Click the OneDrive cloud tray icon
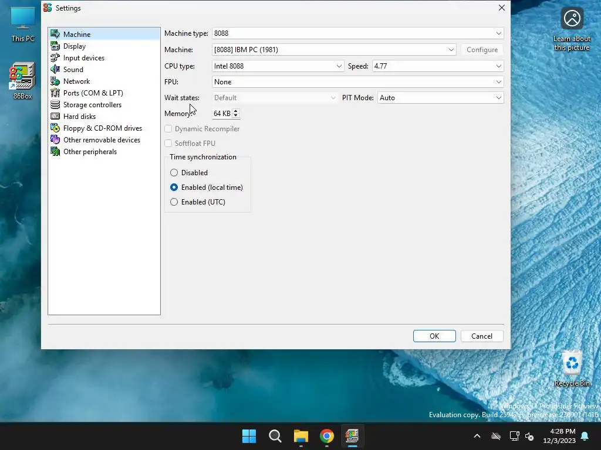Viewport: 601px width, 450px height. point(496,436)
